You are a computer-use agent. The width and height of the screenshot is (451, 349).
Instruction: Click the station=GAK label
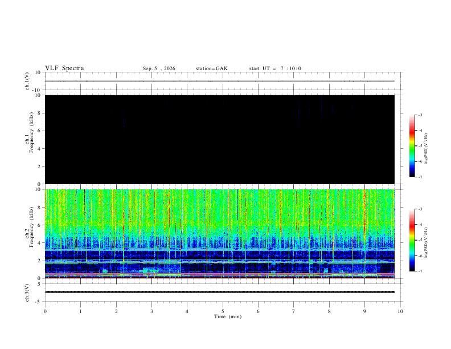point(211,68)
